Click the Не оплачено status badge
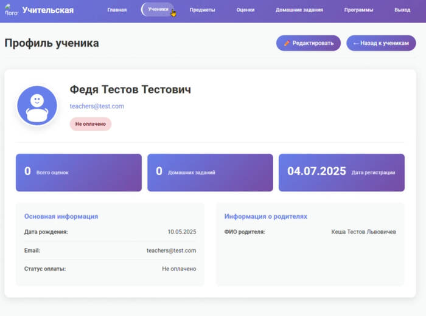Image resolution: width=426 pixels, height=316 pixels. [91, 124]
